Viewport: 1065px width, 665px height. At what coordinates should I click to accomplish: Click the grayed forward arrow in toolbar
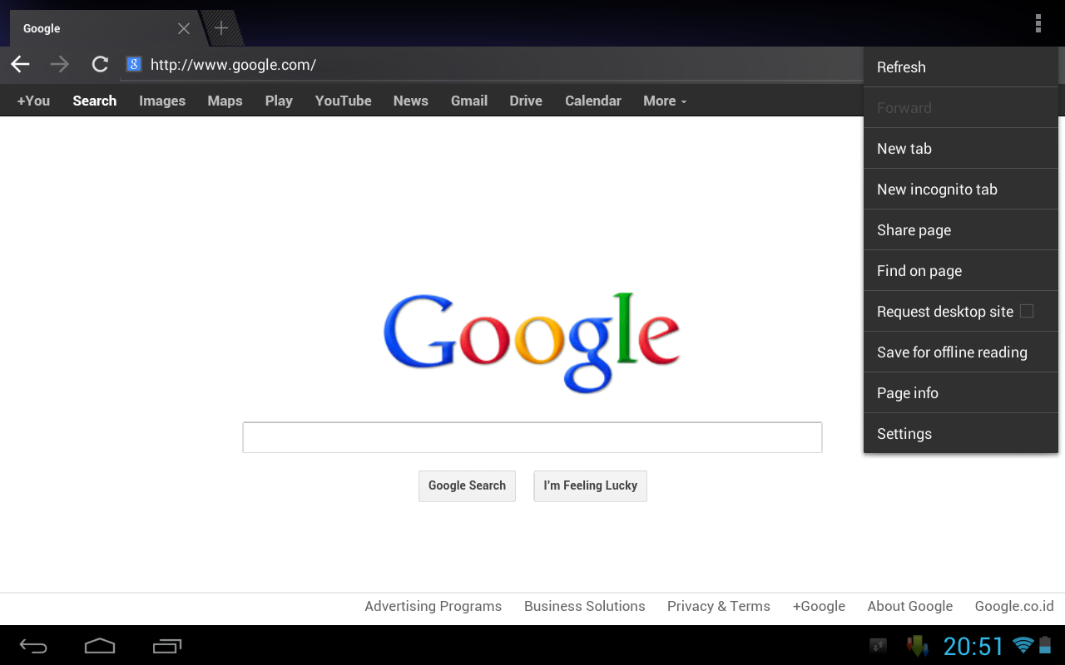59,64
